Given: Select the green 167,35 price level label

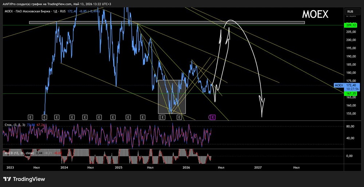Looking at the screenshot, I should coord(352,93).
